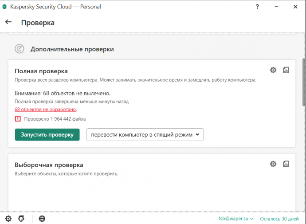306x224 pixels.
Task: Click the globe icon in bottom bar
Action: 42,219
